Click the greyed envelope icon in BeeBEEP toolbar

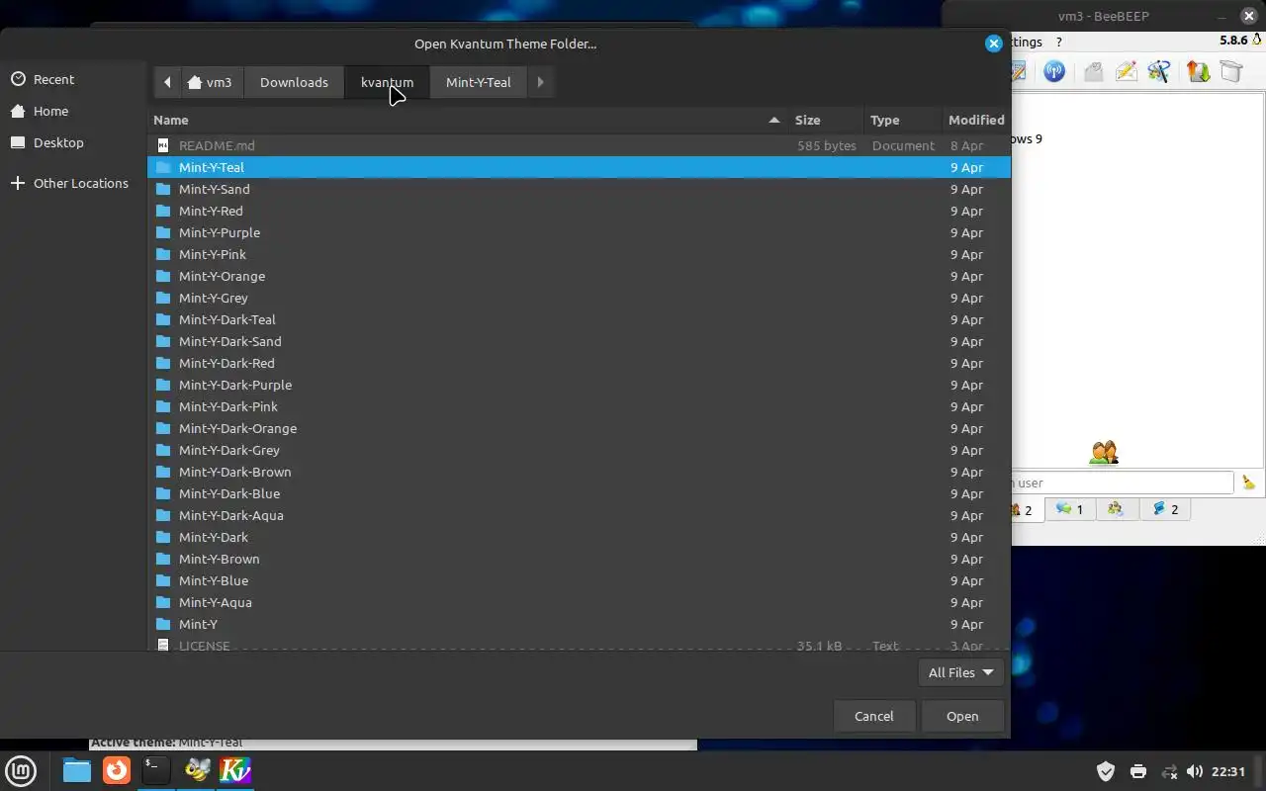click(x=1093, y=71)
